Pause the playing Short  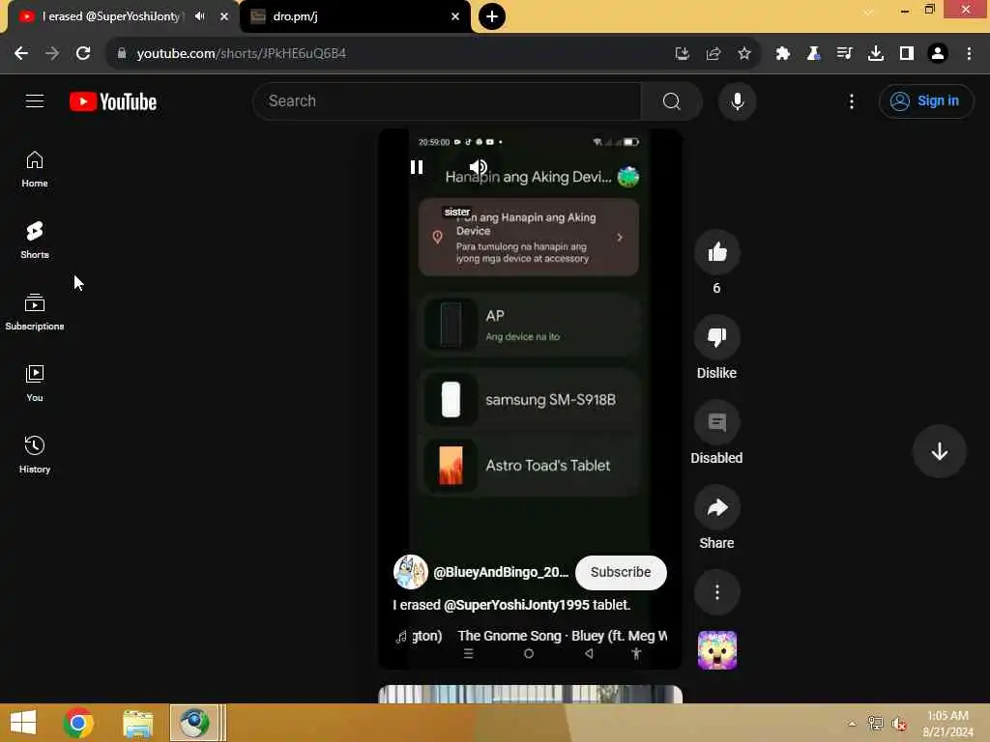[417, 167]
